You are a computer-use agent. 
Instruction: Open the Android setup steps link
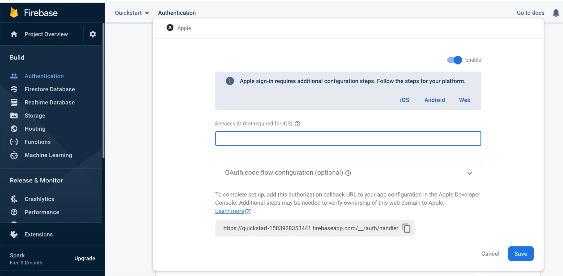[x=435, y=100]
